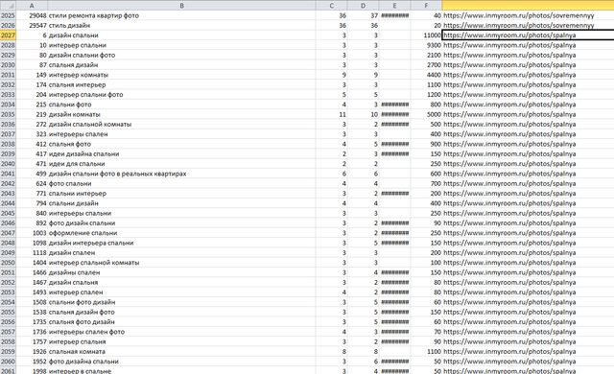The width and height of the screenshot is (614, 374).
Task: Click hash-filled column E cell in row 2043
Action: [394, 194]
